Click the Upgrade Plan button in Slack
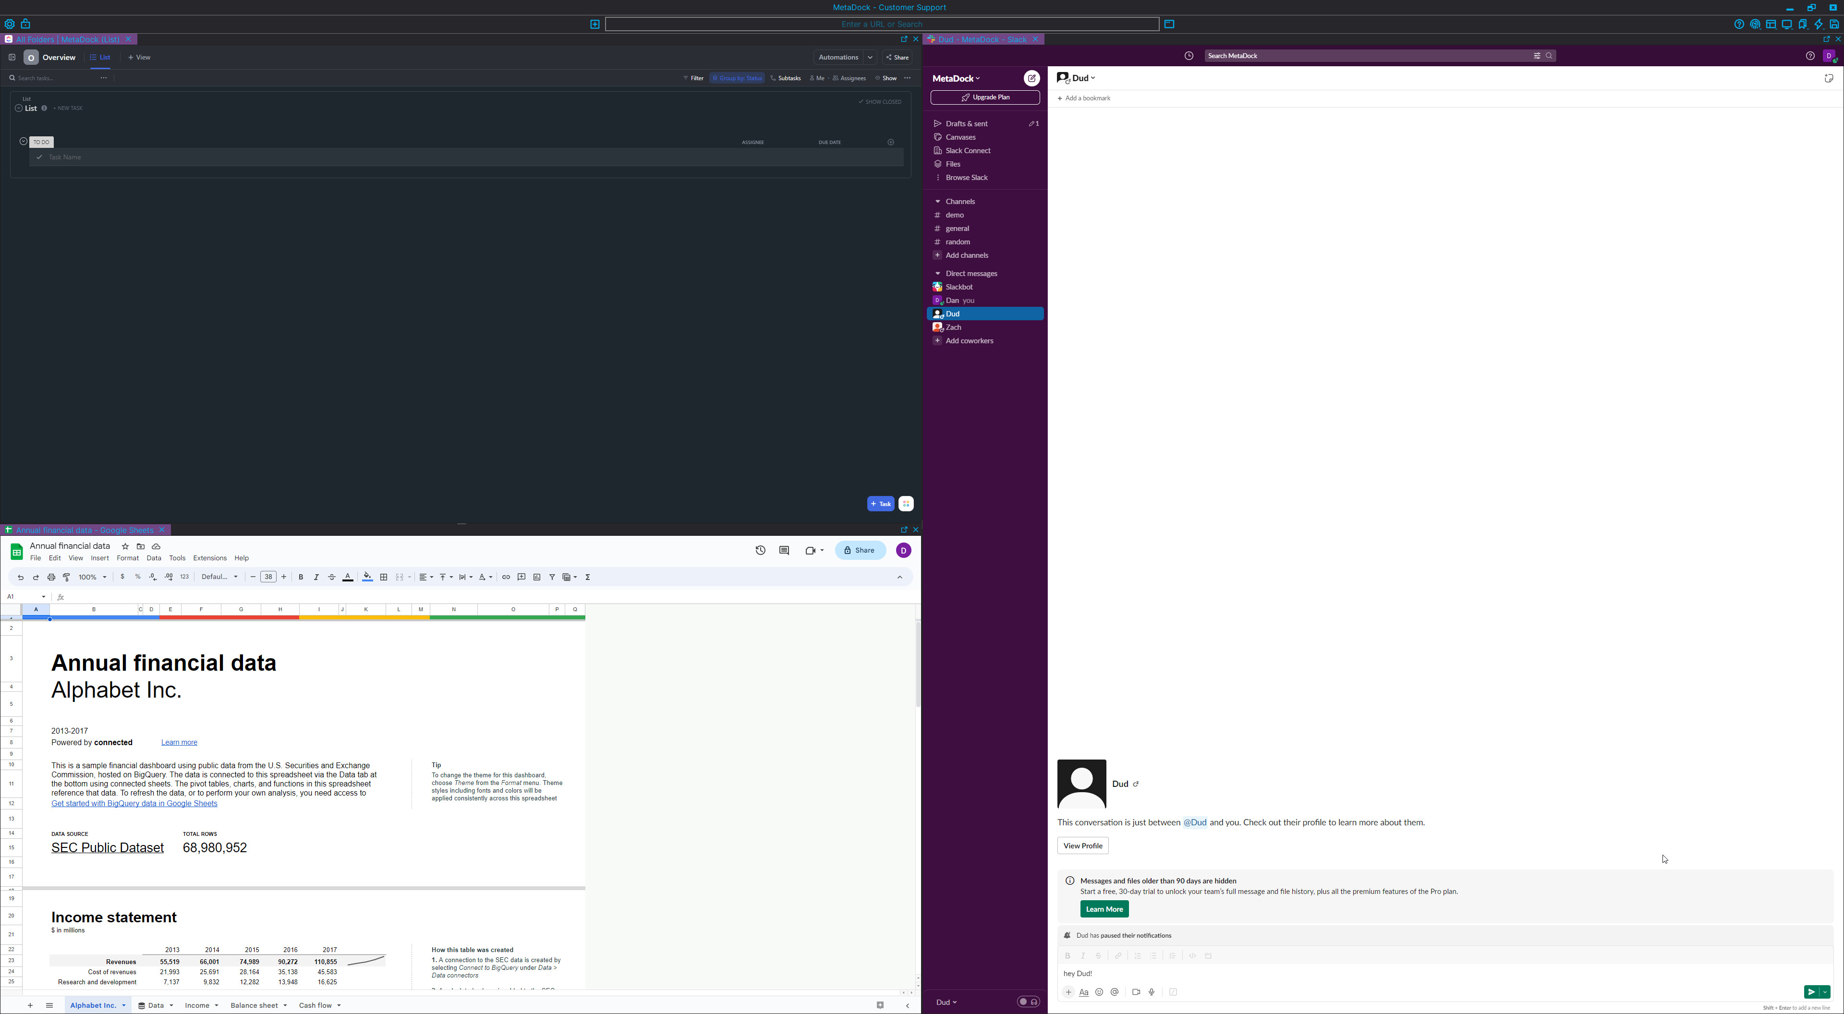The image size is (1844, 1014). click(x=984, y=97)
